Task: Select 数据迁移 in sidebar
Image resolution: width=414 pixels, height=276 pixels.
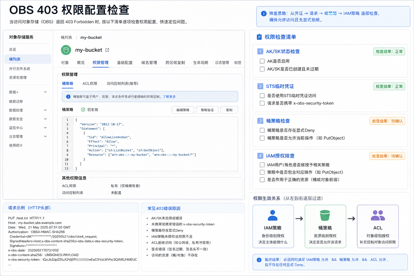Action: (16, 101)
